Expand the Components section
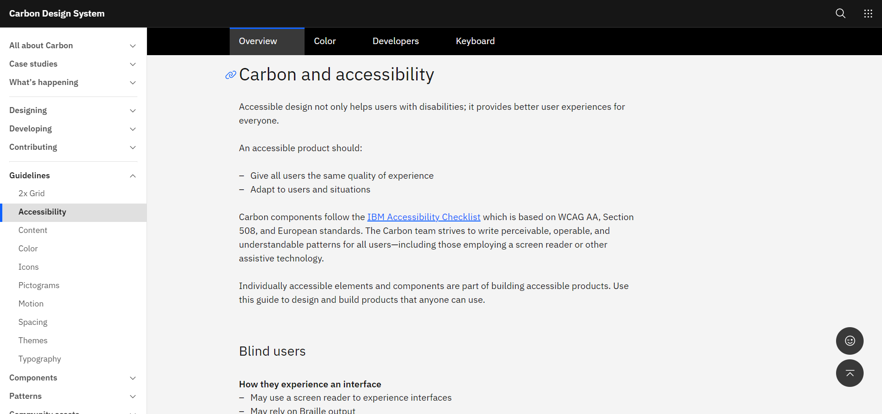The width and height of the screenshot is (882, 414). click(73, 378)
